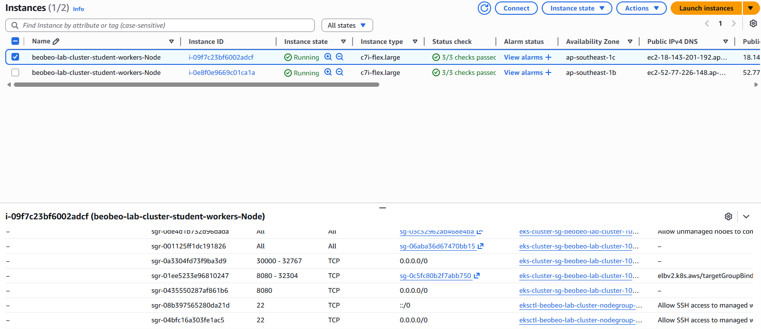Image resolution: width=761 pixels, height=329 pixels.
Task: Click the refresh instances icon
Action: tap(484, 8)
